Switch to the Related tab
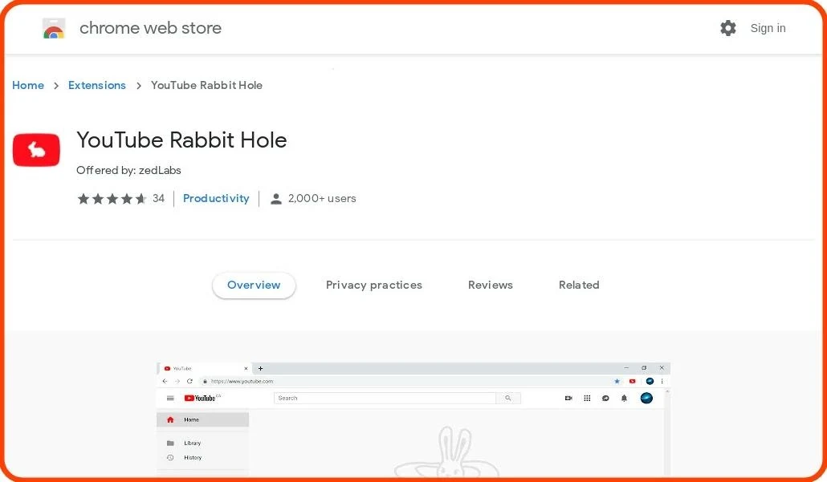Screen dimensions: 827x482 pos(579,285)
